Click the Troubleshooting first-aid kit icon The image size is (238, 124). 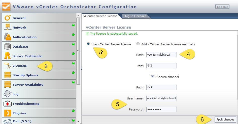point(8,104)
